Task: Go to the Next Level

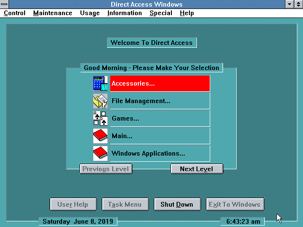Action: [x=197, y=169]
